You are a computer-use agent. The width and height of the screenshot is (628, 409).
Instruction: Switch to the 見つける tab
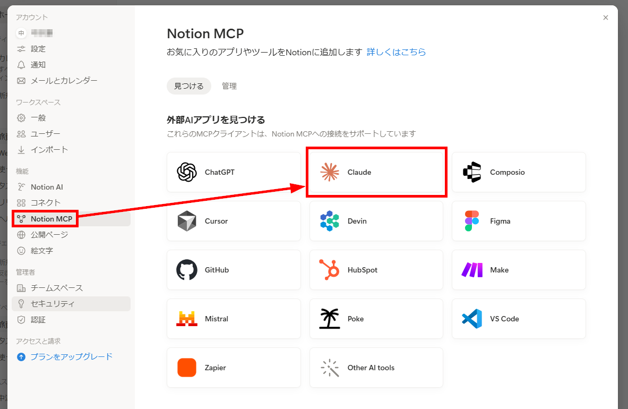(189, 86)
